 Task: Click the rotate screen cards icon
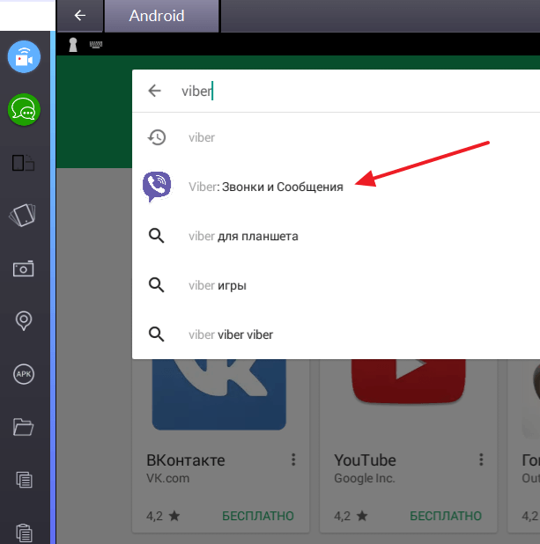click(x=23, y=215)
